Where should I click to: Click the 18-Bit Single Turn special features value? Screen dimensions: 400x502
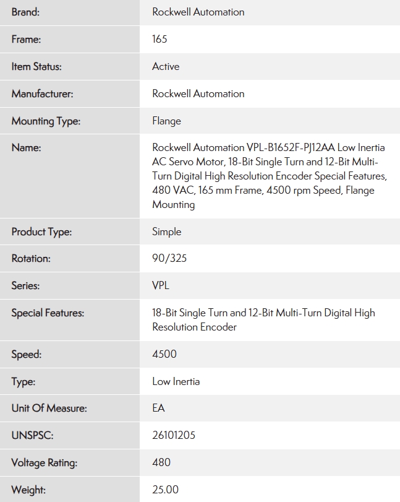click(x=263, y=320)
